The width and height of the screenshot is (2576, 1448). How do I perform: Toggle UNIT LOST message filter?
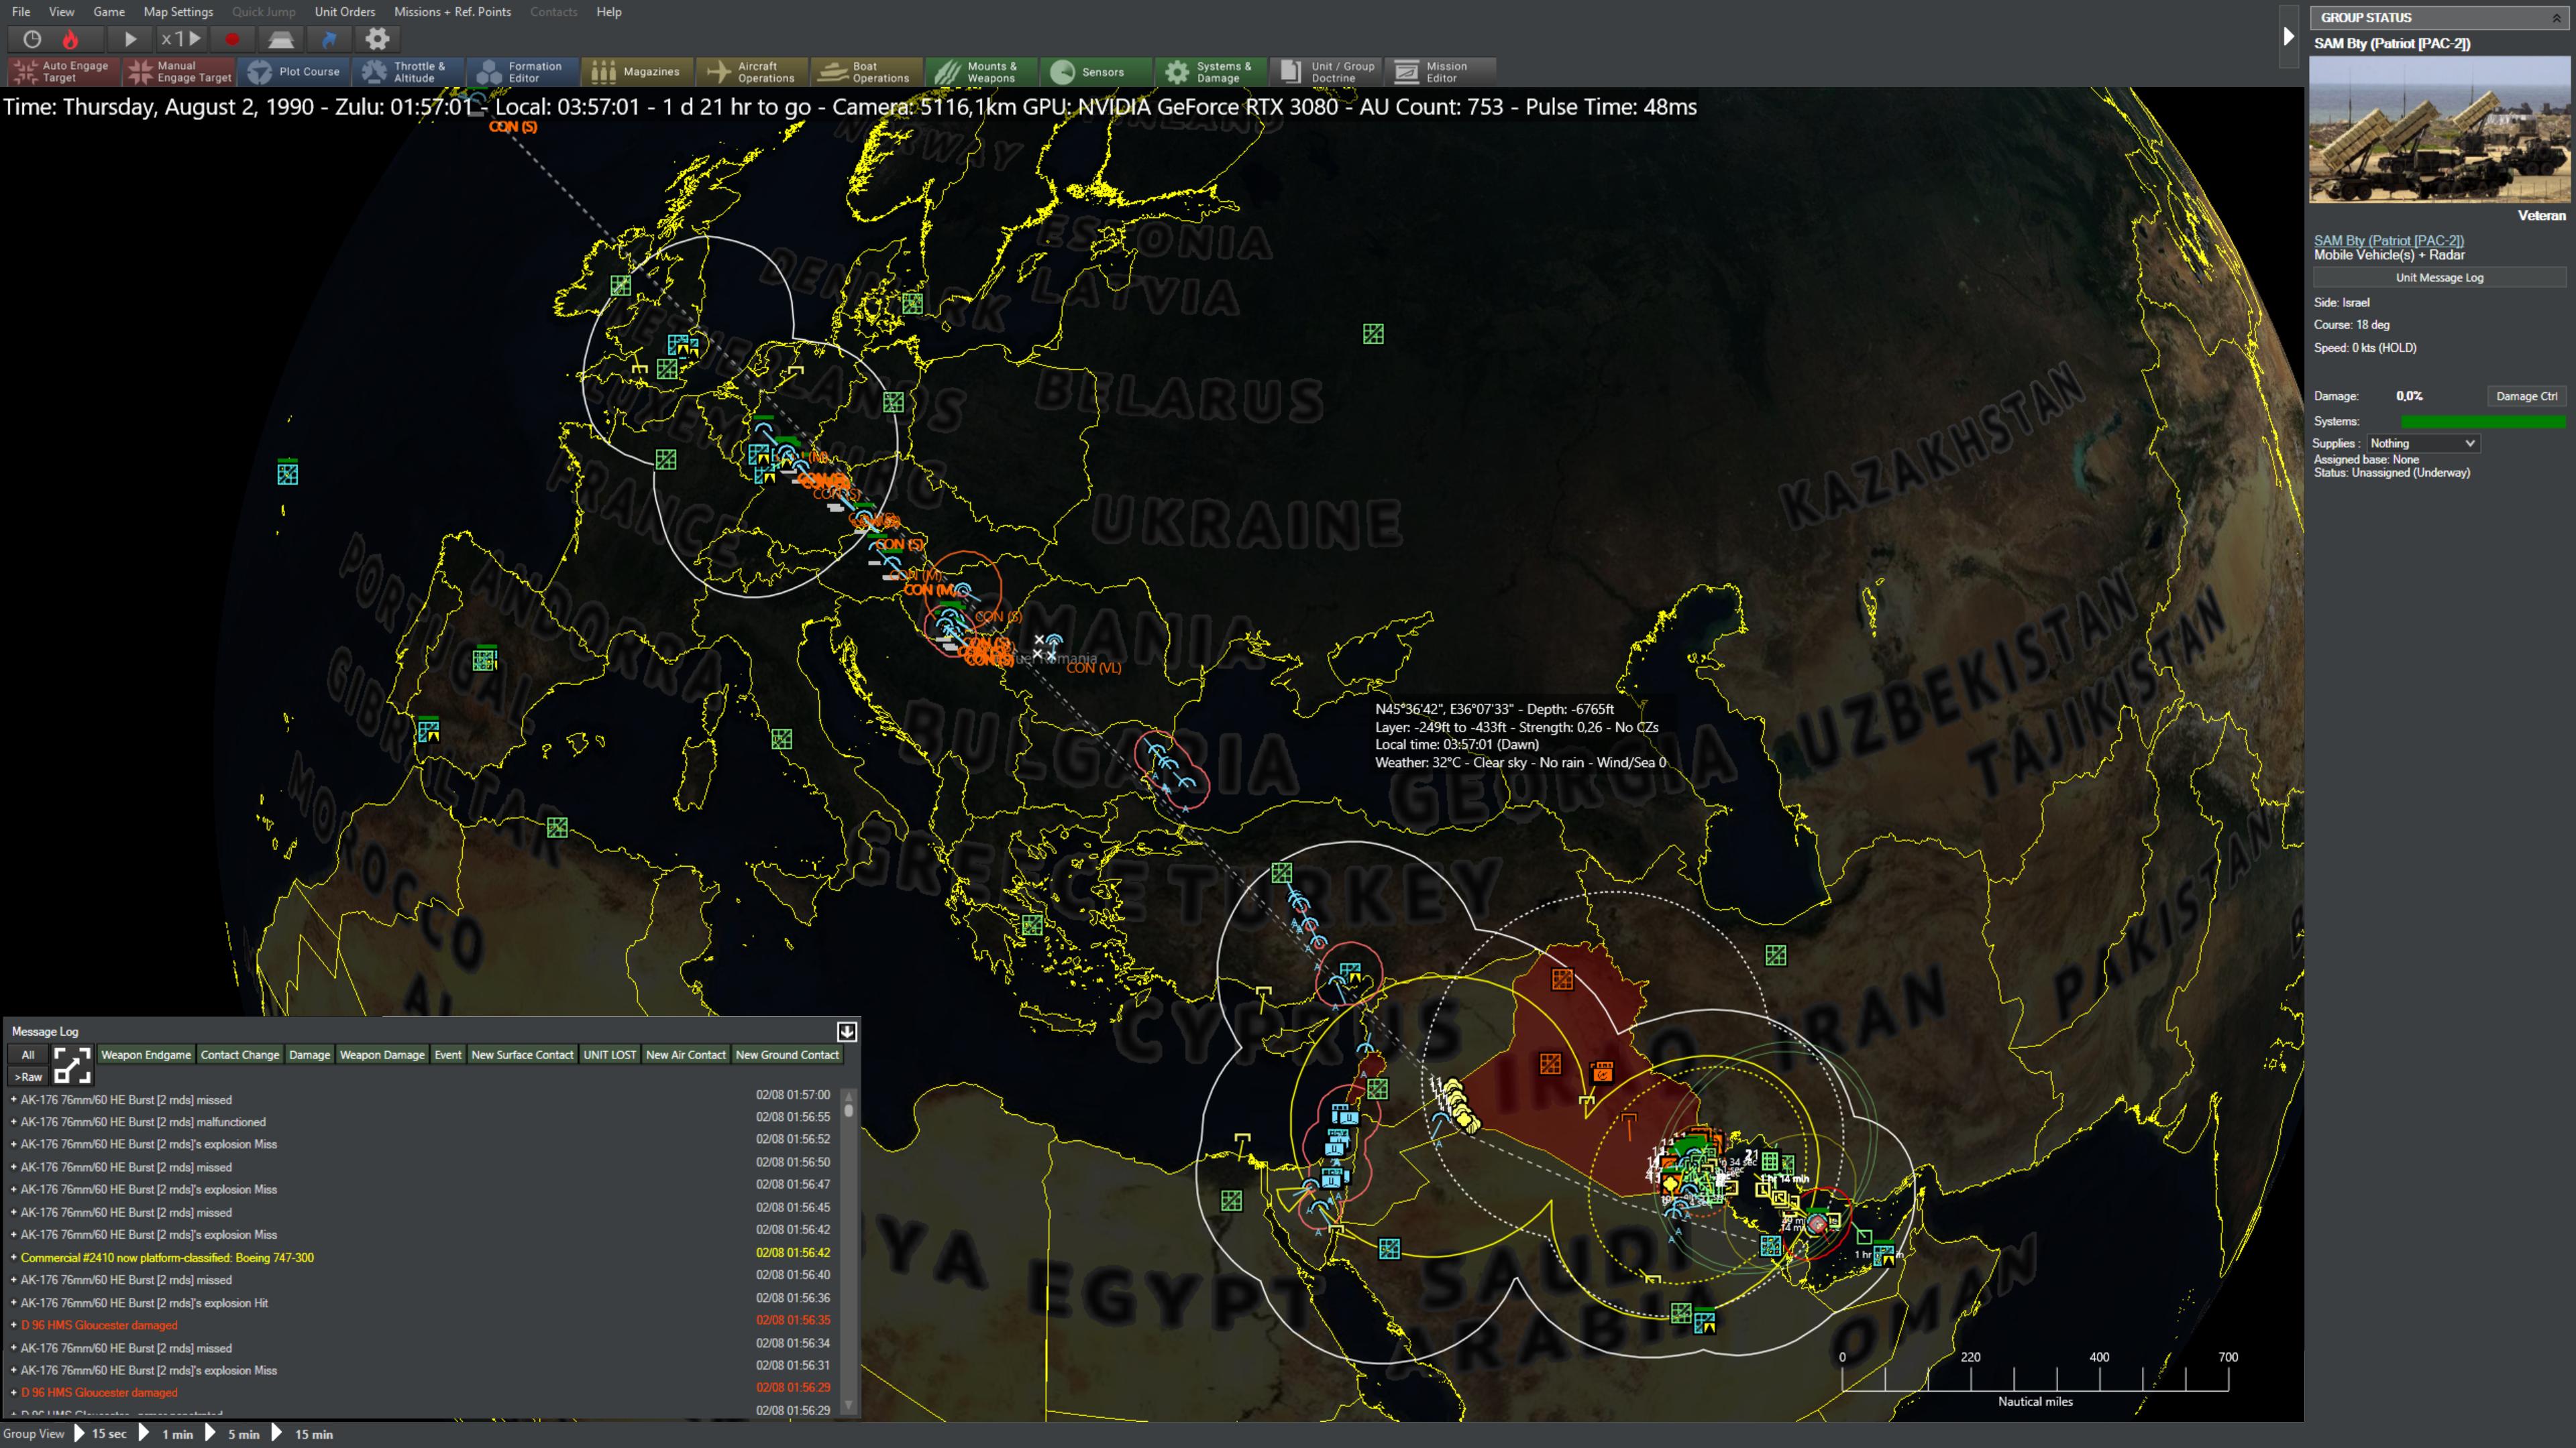[x=609, y=1054]
